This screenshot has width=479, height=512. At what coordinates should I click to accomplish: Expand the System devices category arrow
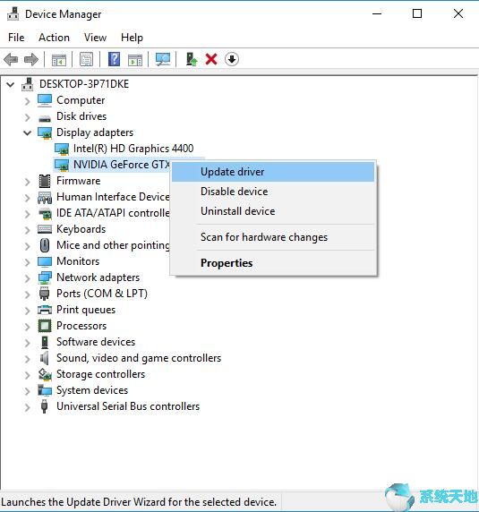coord(28,391)
